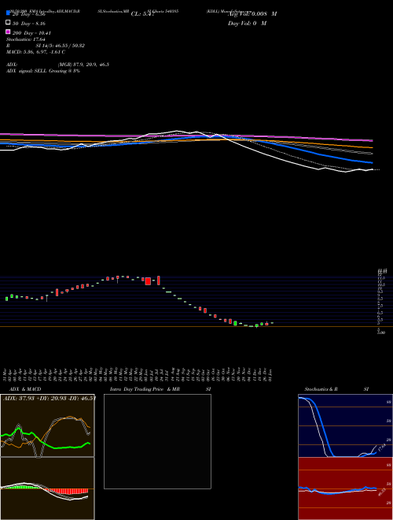Screen dimensions: 393x520
Task: Click the white 50 Day legend swatch
Action: pos(9,22)
